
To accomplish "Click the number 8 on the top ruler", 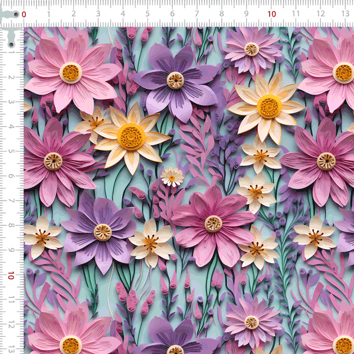I will (222, 14).
